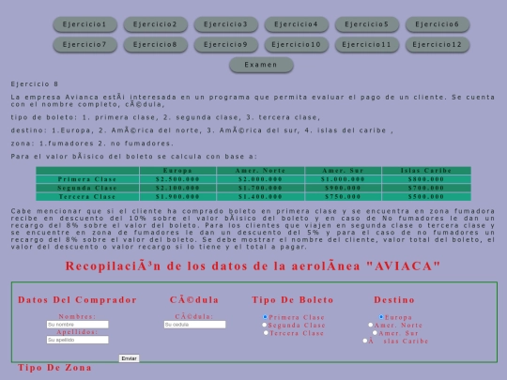The image size is (507, 380).
Task: Select the Ejercicio8 button
Action: pyautogui.click(x=155, y=45)
